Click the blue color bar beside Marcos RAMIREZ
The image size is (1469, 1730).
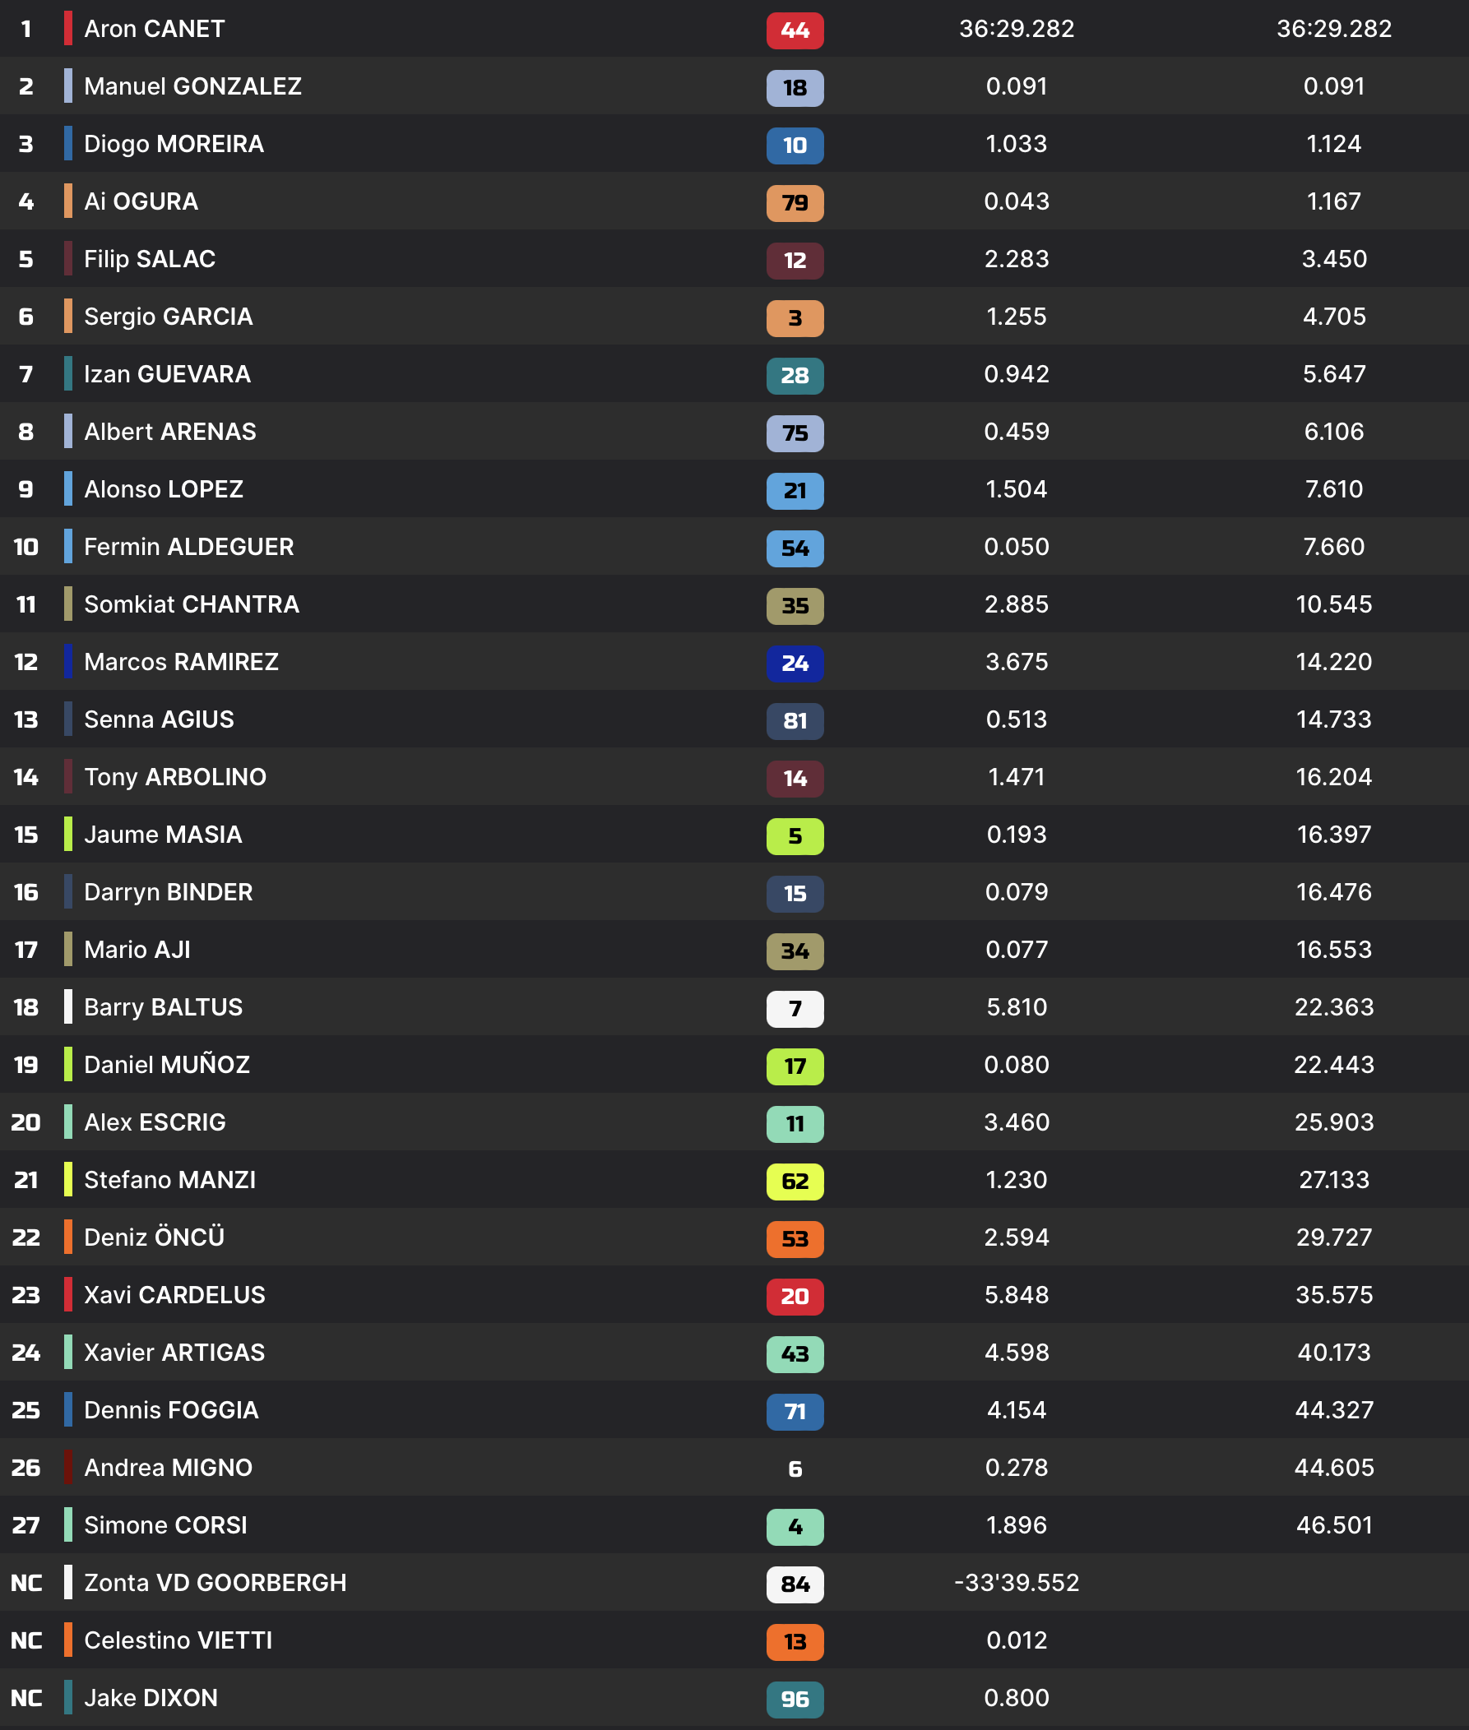click(68, 662)
